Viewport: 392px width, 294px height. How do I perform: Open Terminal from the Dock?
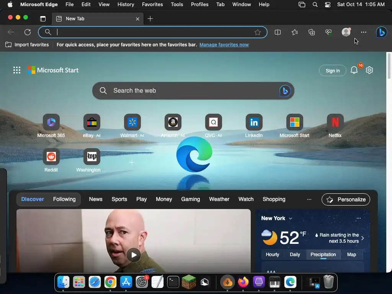173,282
